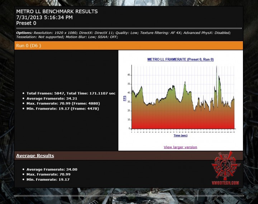Select Min. Framerate: 19.17 under Average Results
This screenshot has height=204, width=258.
coord(48,180)
